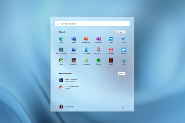This screenshot has width=185, height=123.
Task: Open Taylor Philips user account menu
Action: 66,106
